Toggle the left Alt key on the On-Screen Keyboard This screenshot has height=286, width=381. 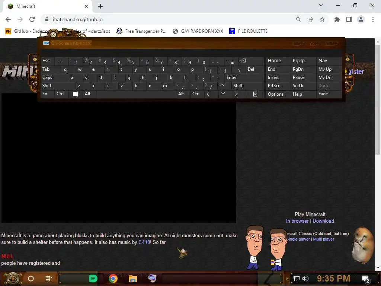tap(90, 94)
